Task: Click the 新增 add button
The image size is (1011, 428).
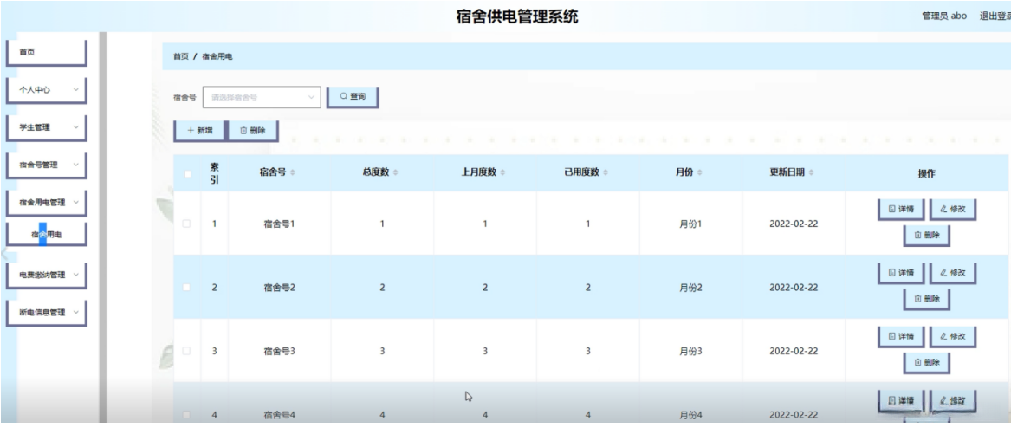Action: click(200, 130)
